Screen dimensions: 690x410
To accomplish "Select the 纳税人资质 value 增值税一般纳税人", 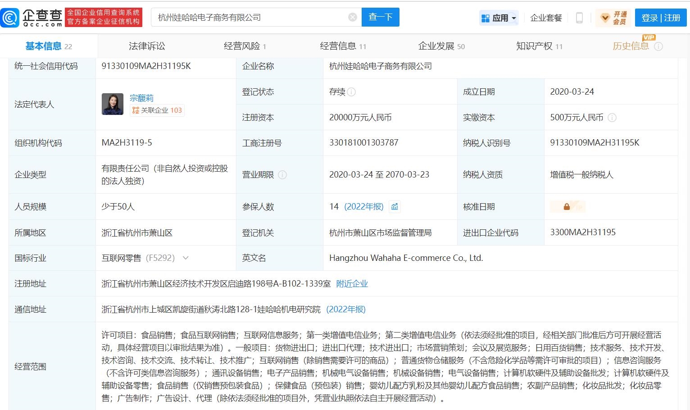I will 581,175.
